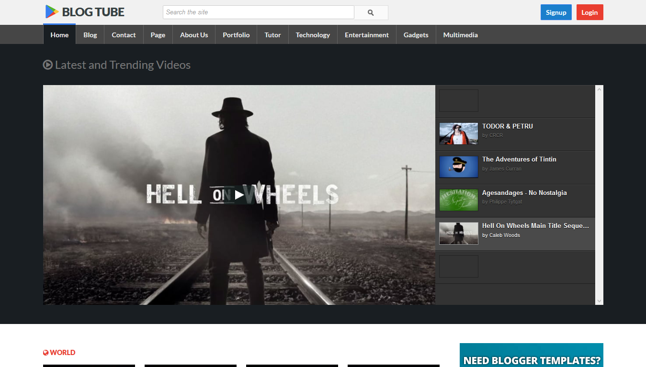Viewport: 646px width, 367px height.
Task: Open Agesandages - No Nostalgia title
Action: 524,193
